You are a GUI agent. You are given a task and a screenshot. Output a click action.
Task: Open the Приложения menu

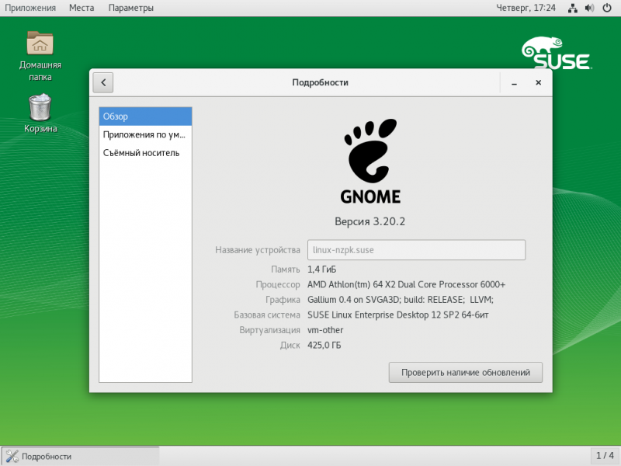coord(30,8)
